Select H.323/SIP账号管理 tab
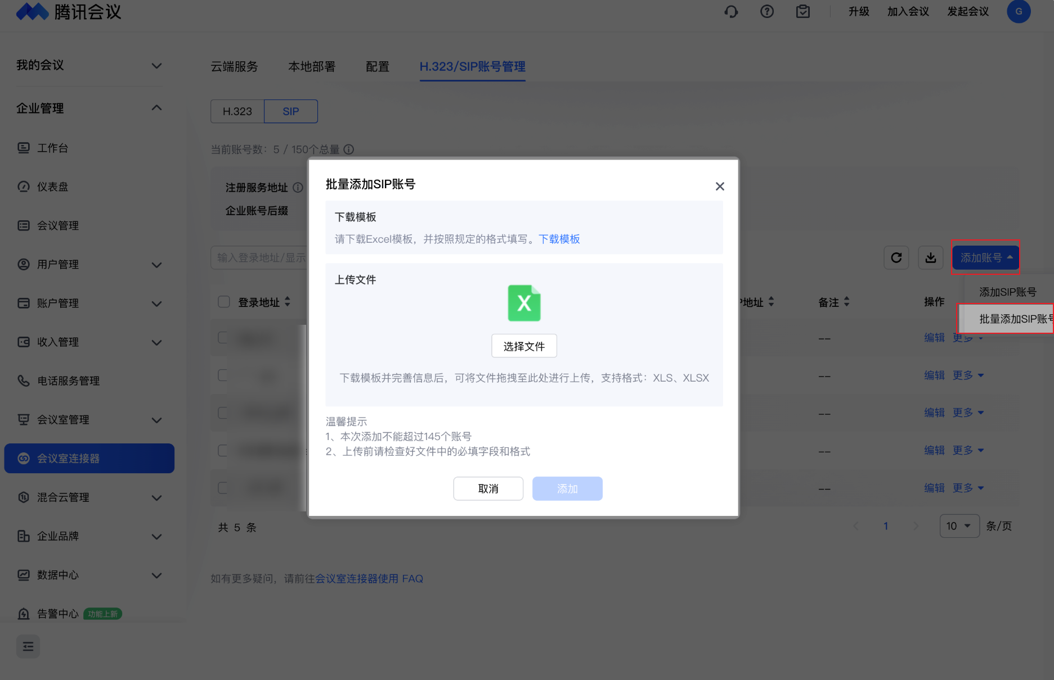Image resolution: width=1054 pixels, height=680 pixels. point(473,66)
